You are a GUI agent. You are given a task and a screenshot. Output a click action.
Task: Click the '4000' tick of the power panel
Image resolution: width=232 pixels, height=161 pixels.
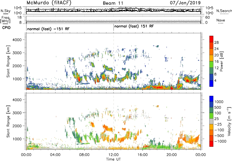click(17, 40)
